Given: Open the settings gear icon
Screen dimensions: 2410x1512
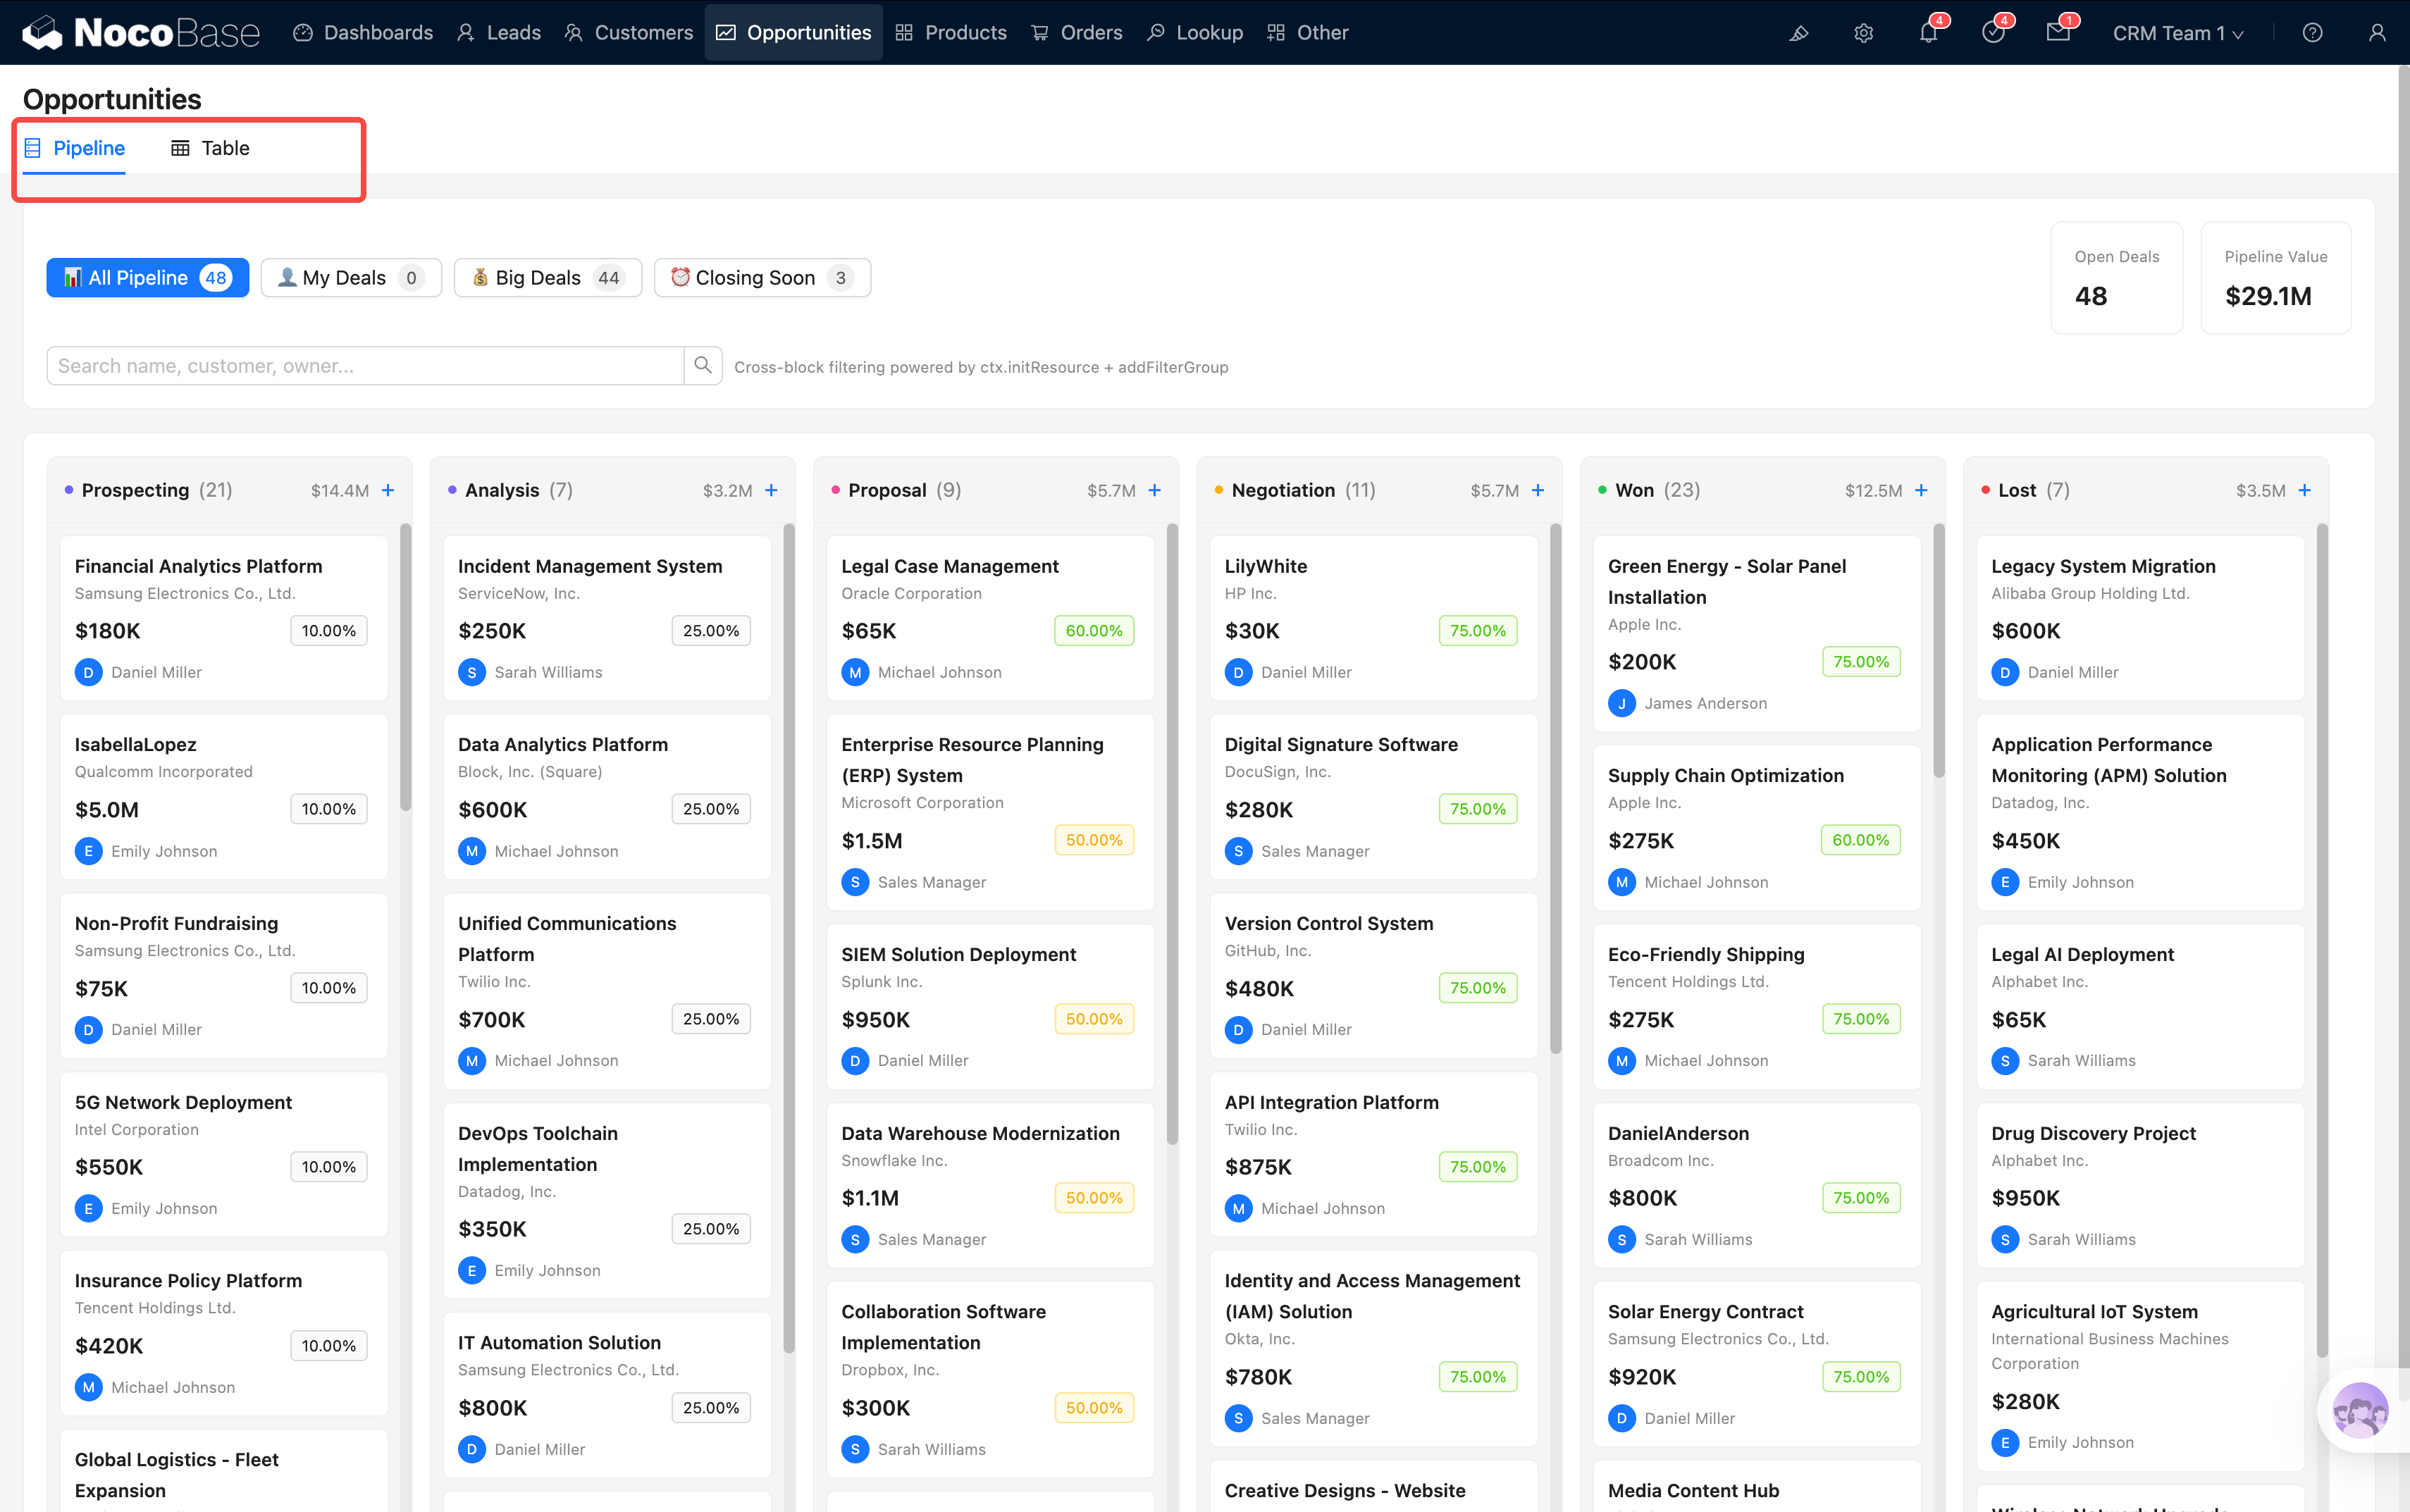Looking at the screenshot, I should coord(1863,33).
